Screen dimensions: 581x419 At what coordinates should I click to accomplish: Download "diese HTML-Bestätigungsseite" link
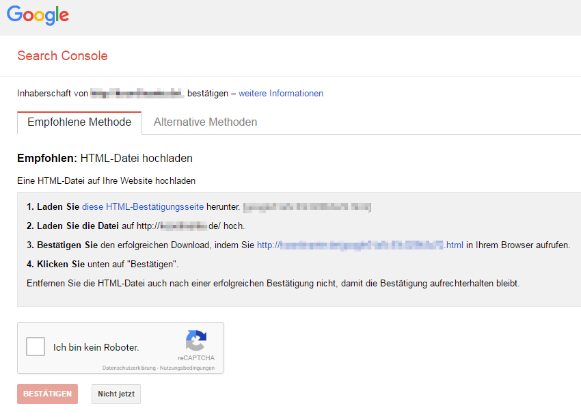click(x=143, y=206)
